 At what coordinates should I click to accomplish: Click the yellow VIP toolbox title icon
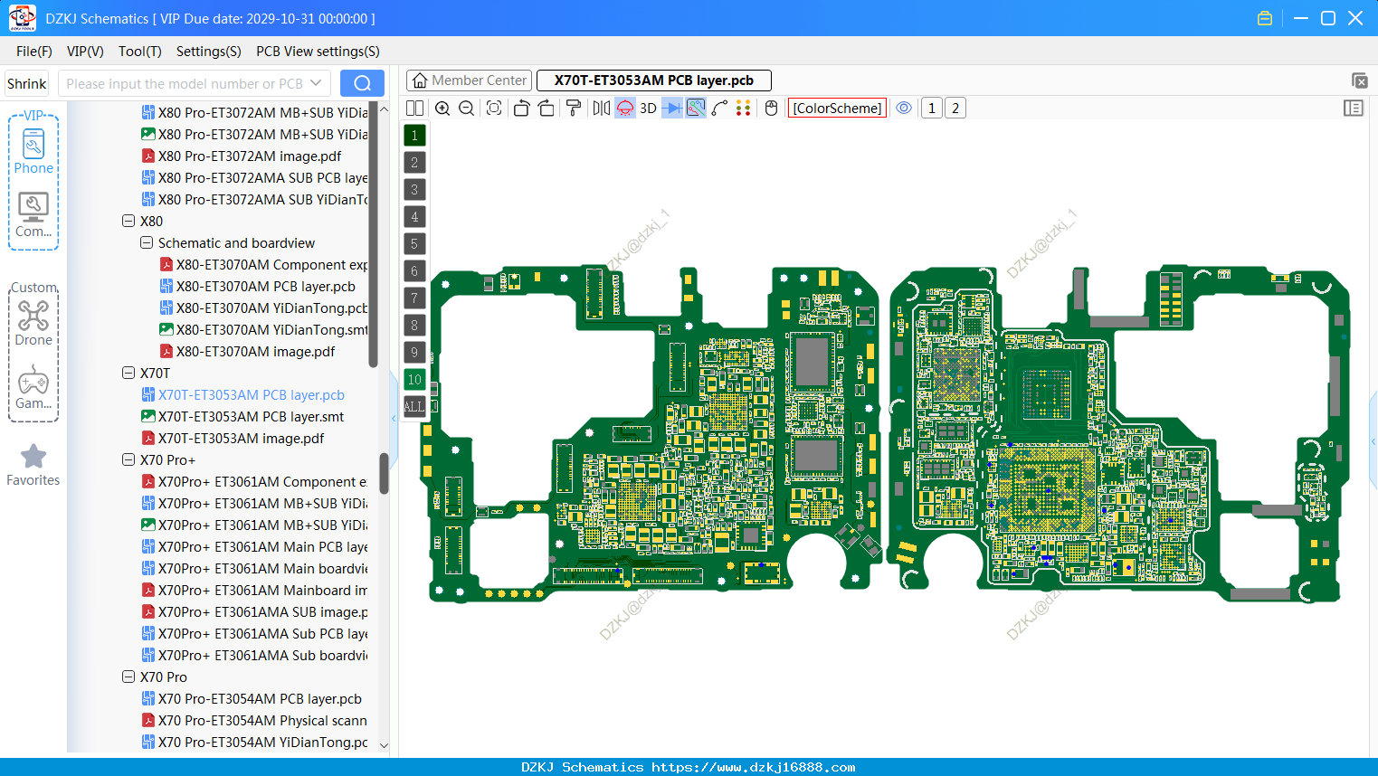pos(1265,18)
